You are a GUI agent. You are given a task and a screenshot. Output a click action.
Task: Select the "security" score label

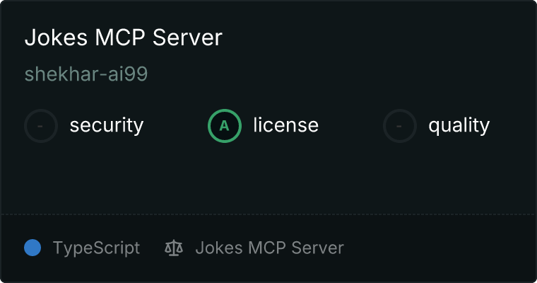point(106,126)
